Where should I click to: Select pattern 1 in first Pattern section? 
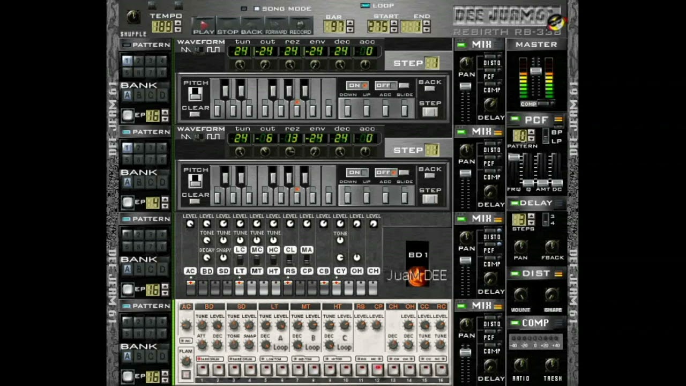tap(127, 61)
